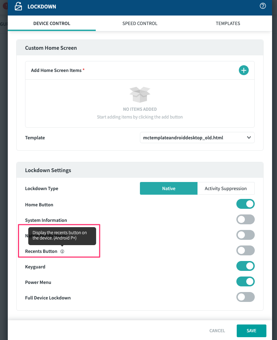Select the Device Control tab
The image size is (277, 340).
(x=52, y=24)
